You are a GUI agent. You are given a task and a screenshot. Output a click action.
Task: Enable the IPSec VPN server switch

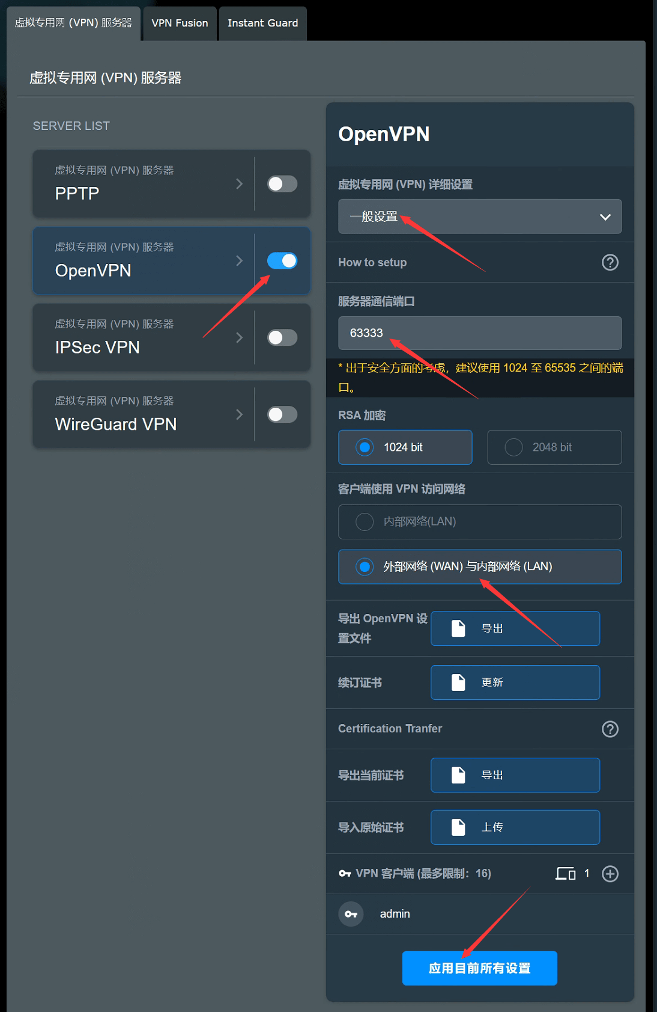pyautogui.click(x=282, y=338)
